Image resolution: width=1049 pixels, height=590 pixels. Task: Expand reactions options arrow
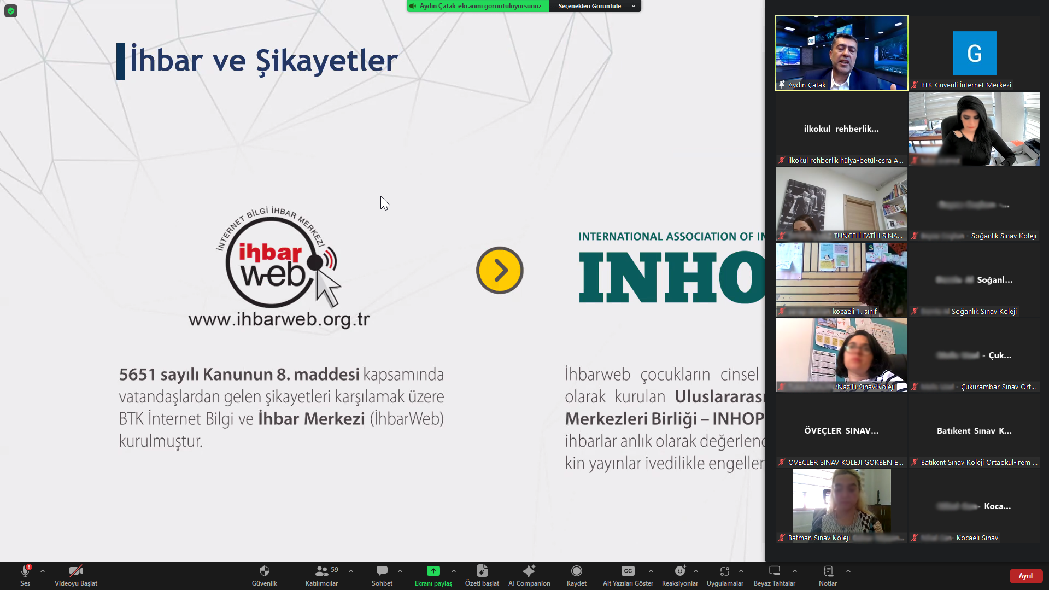click(696, 571)
